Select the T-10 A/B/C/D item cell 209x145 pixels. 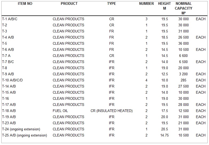13,80
